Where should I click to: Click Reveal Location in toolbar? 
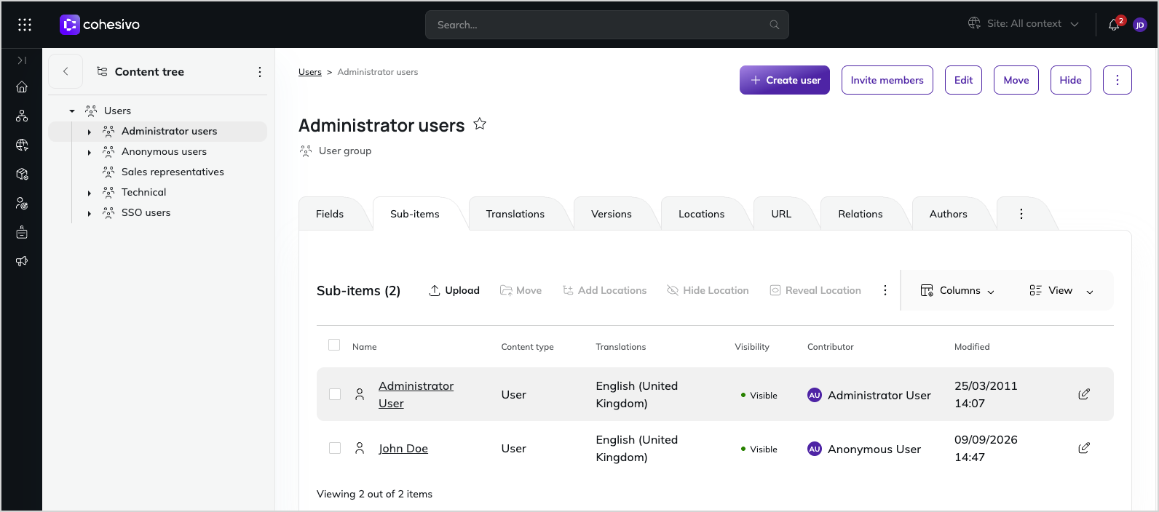click(x=815, y=290)
